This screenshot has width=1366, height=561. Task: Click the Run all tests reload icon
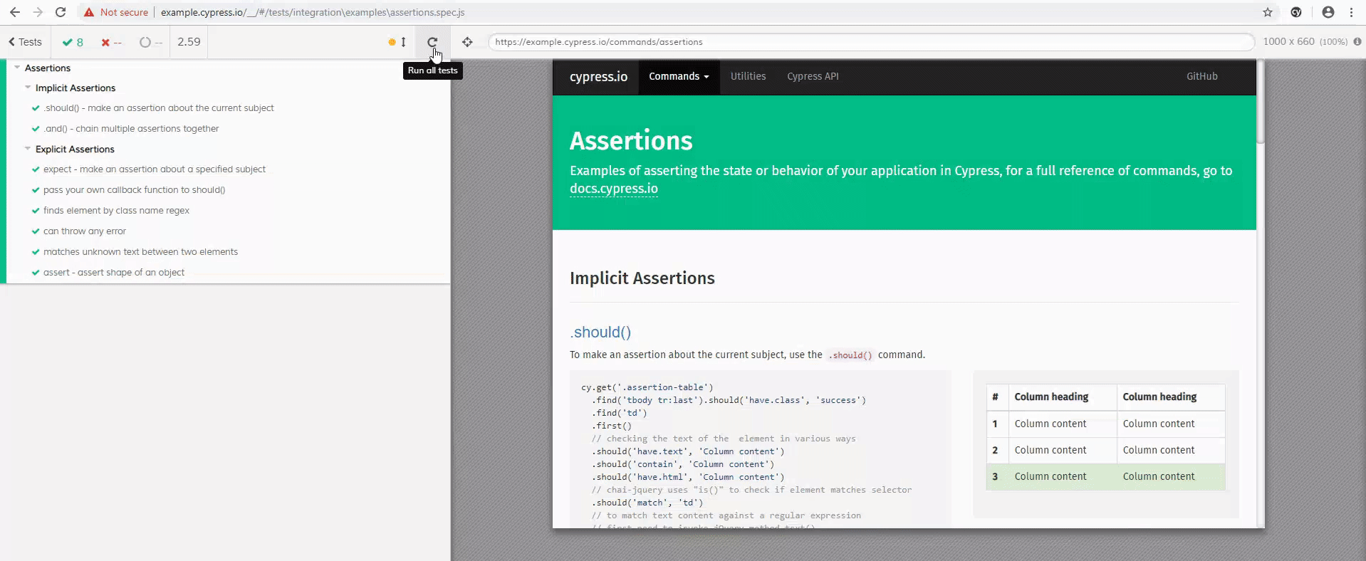click(x=432, y=42)
